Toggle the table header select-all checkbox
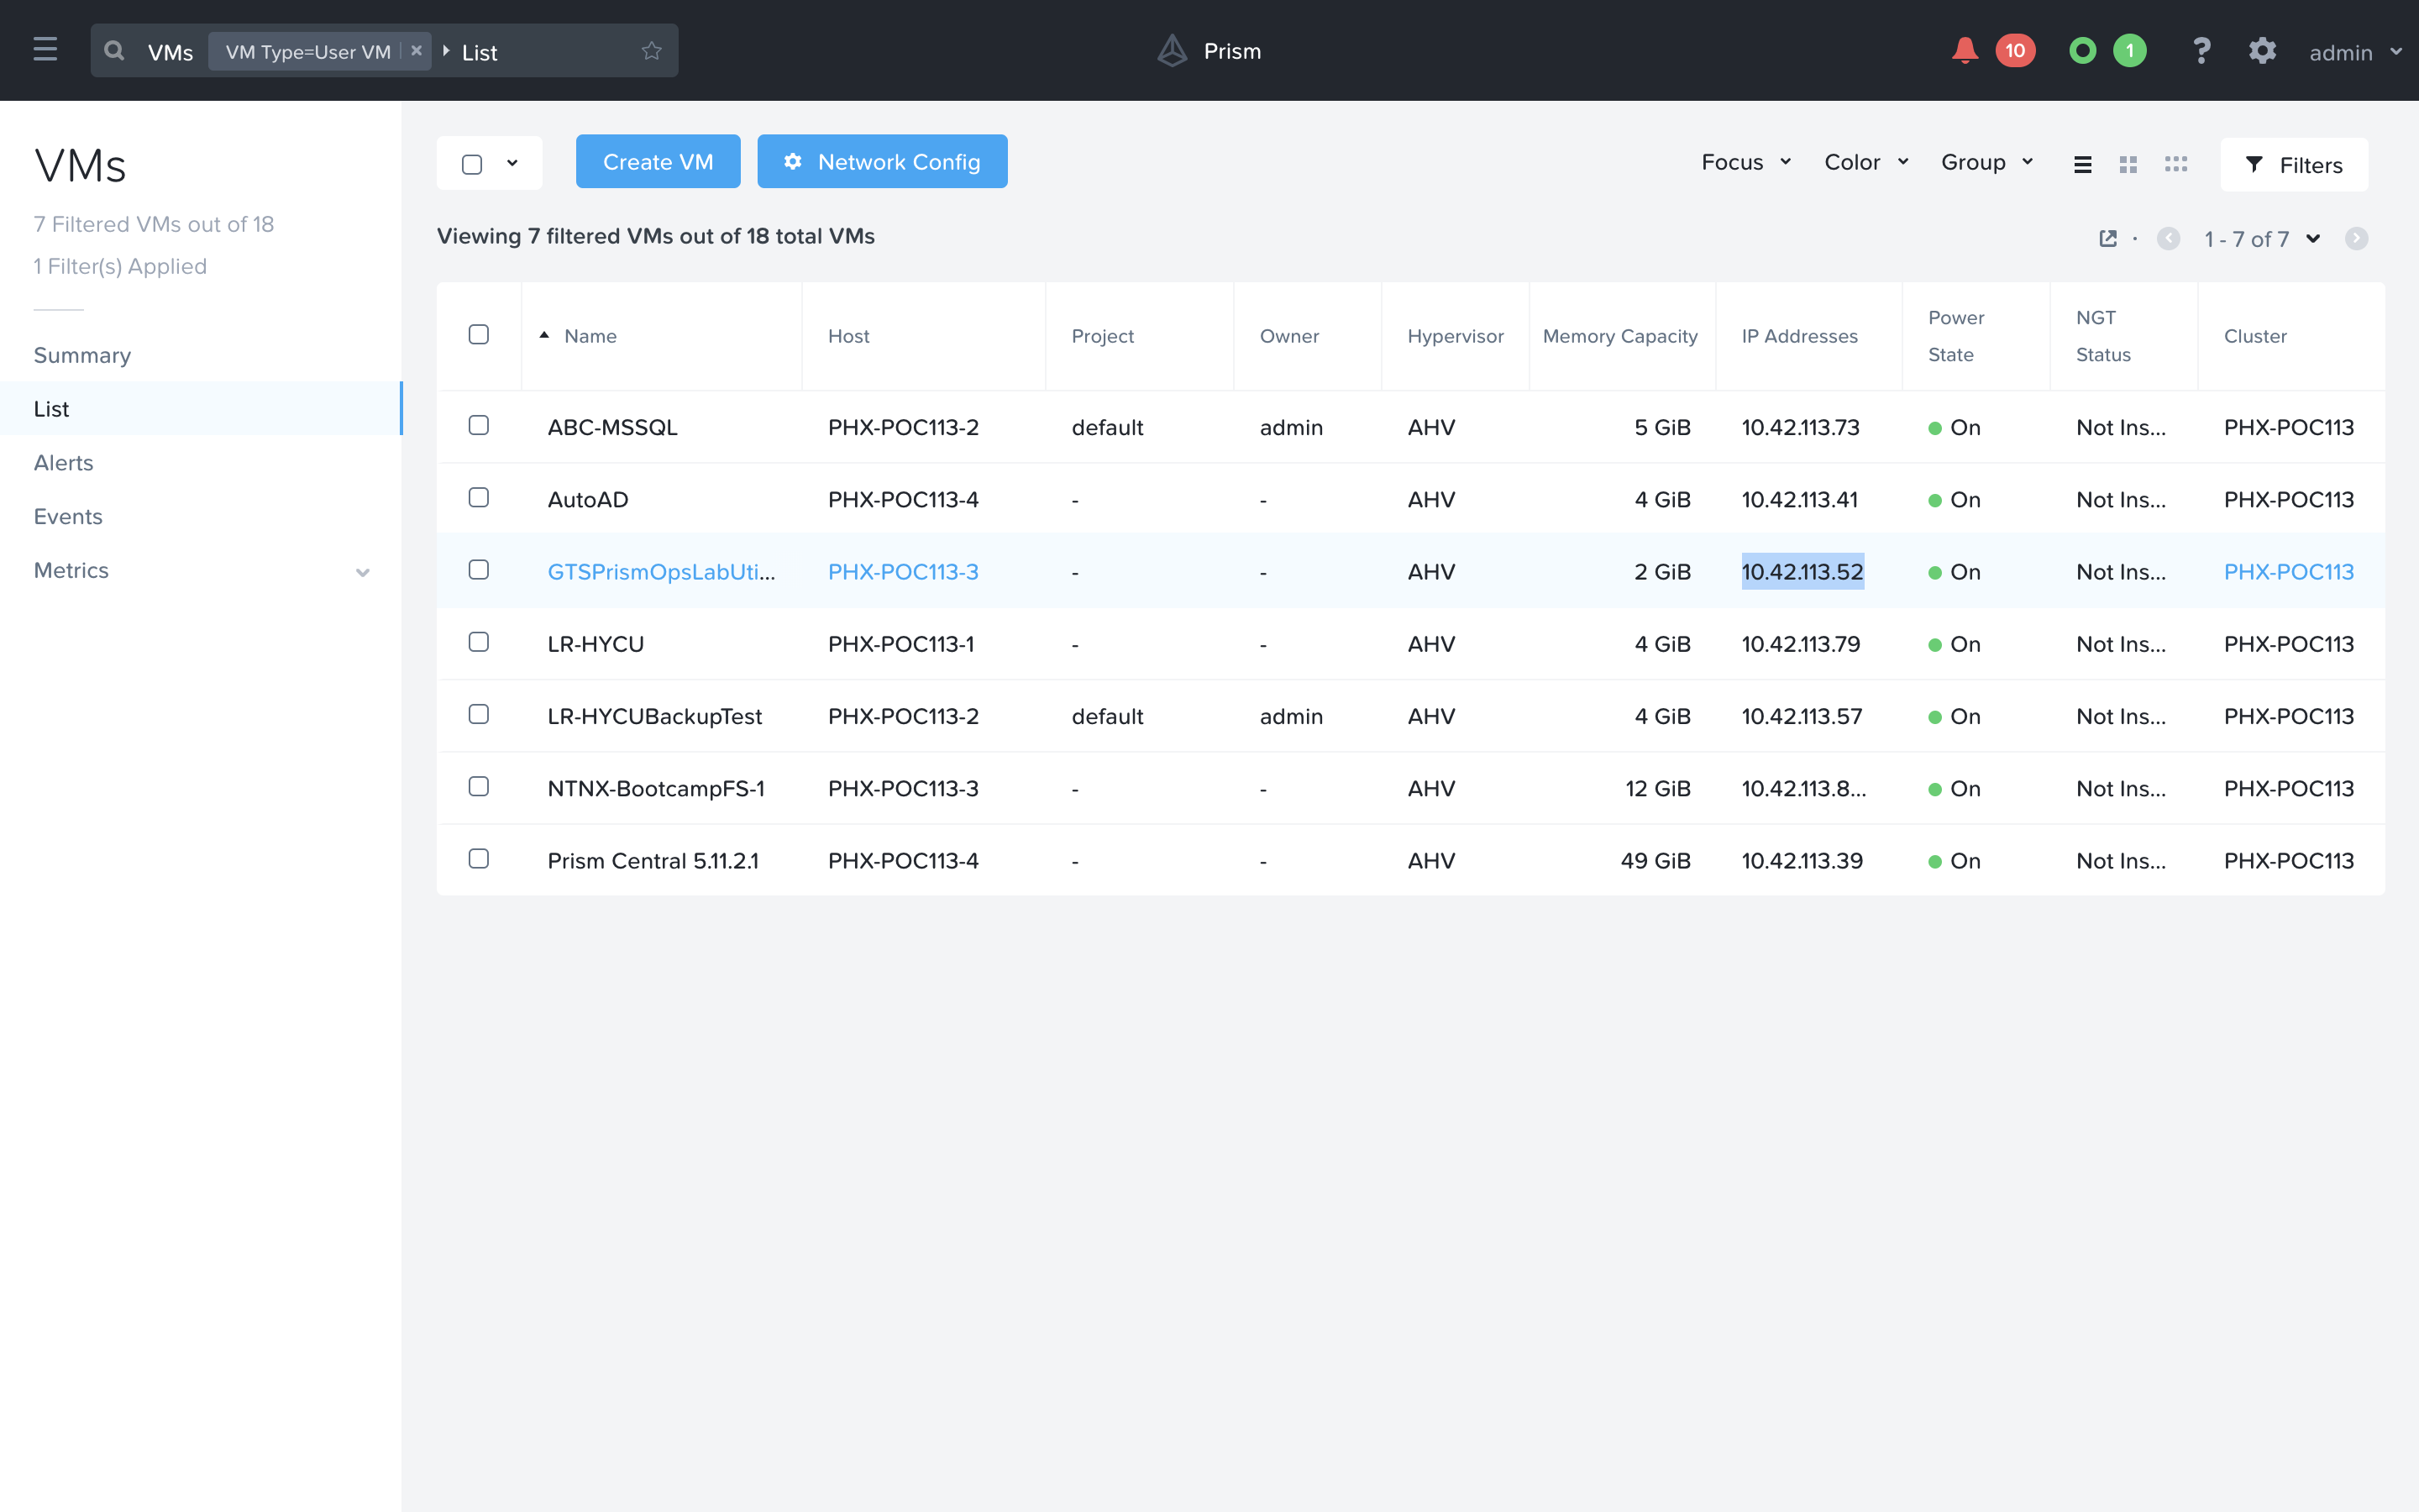 point(479,334)
